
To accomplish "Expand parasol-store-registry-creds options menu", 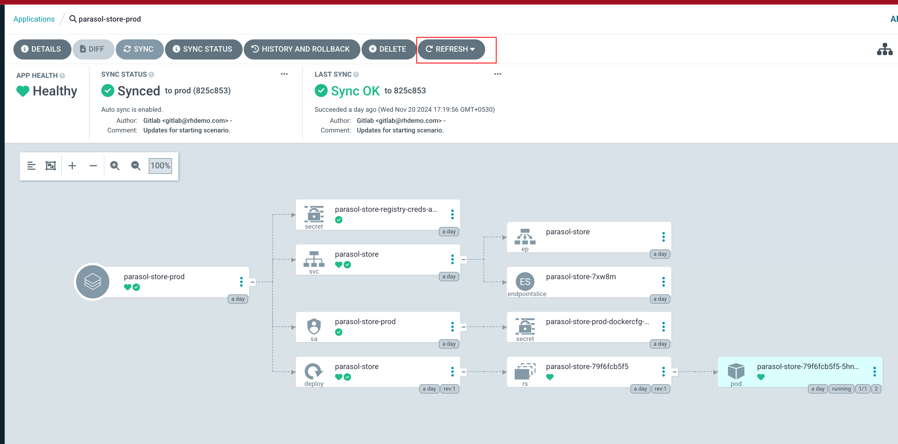I will 452,214.
